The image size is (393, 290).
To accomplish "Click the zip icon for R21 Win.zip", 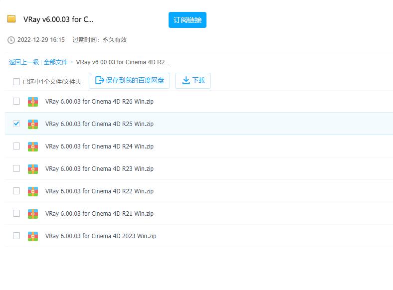I will click(33, 214).
